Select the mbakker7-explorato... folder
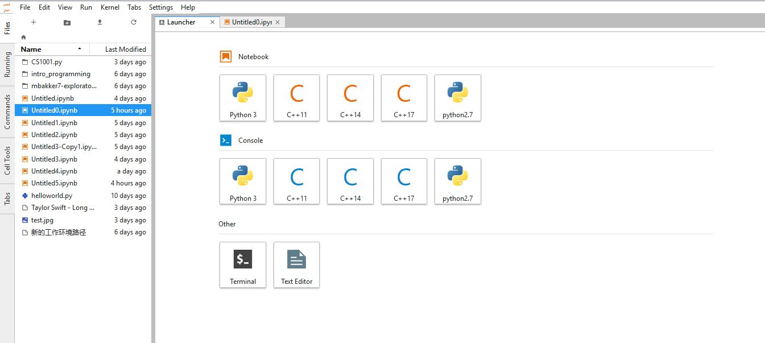Image resolution: width=765 pixels, height=343 pixels. pos(83,86)
